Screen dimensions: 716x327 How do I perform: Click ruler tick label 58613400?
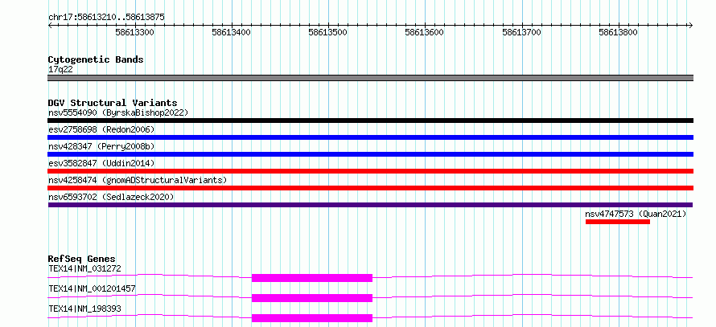(x=232, y=32)
